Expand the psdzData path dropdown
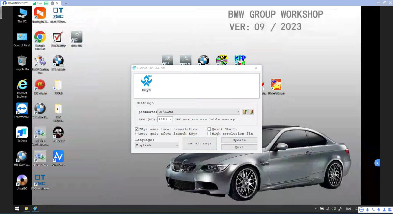Screen dimensions: 393x214 238,112
